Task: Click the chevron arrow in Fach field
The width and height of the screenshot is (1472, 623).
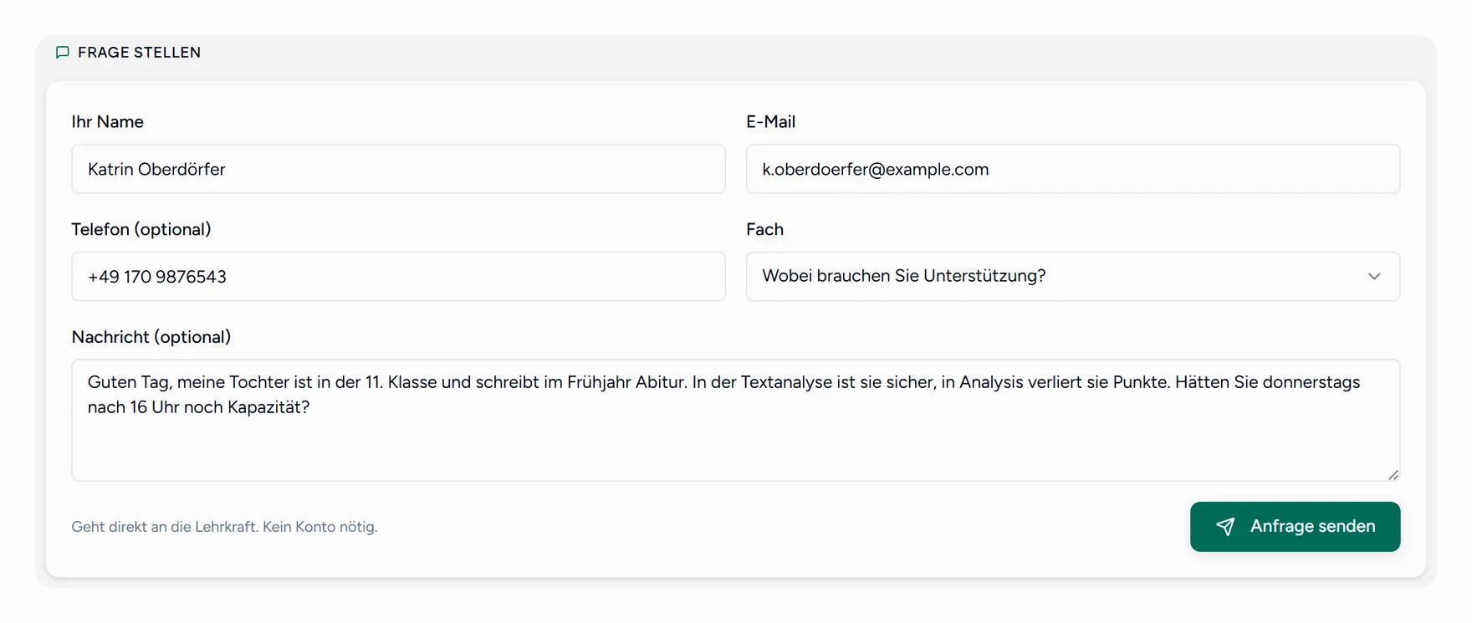Action: [x=1374, y=276]
